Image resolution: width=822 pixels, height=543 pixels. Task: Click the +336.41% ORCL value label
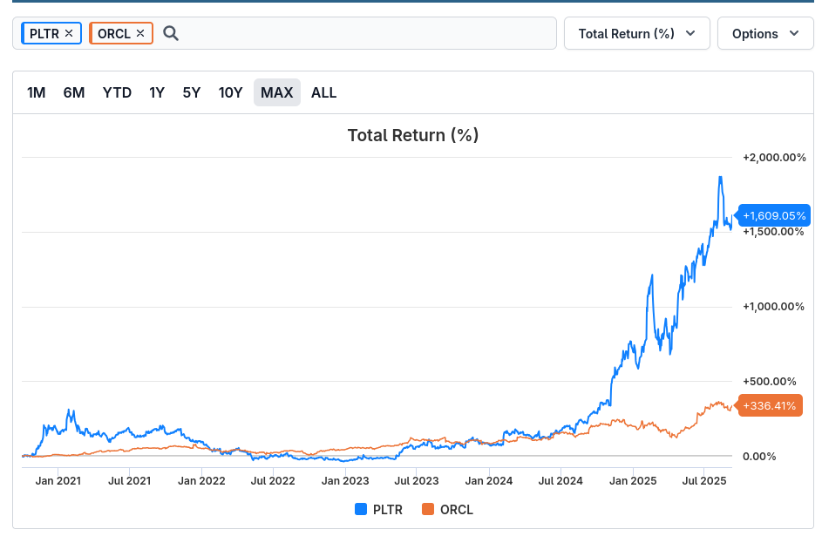(x=769, y=405)
